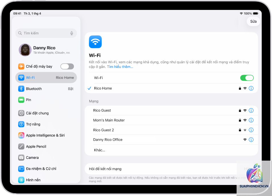This screenshot has height=196, width=272.
Task: Open Camera settings in sidebar
Action: [46, 157]
